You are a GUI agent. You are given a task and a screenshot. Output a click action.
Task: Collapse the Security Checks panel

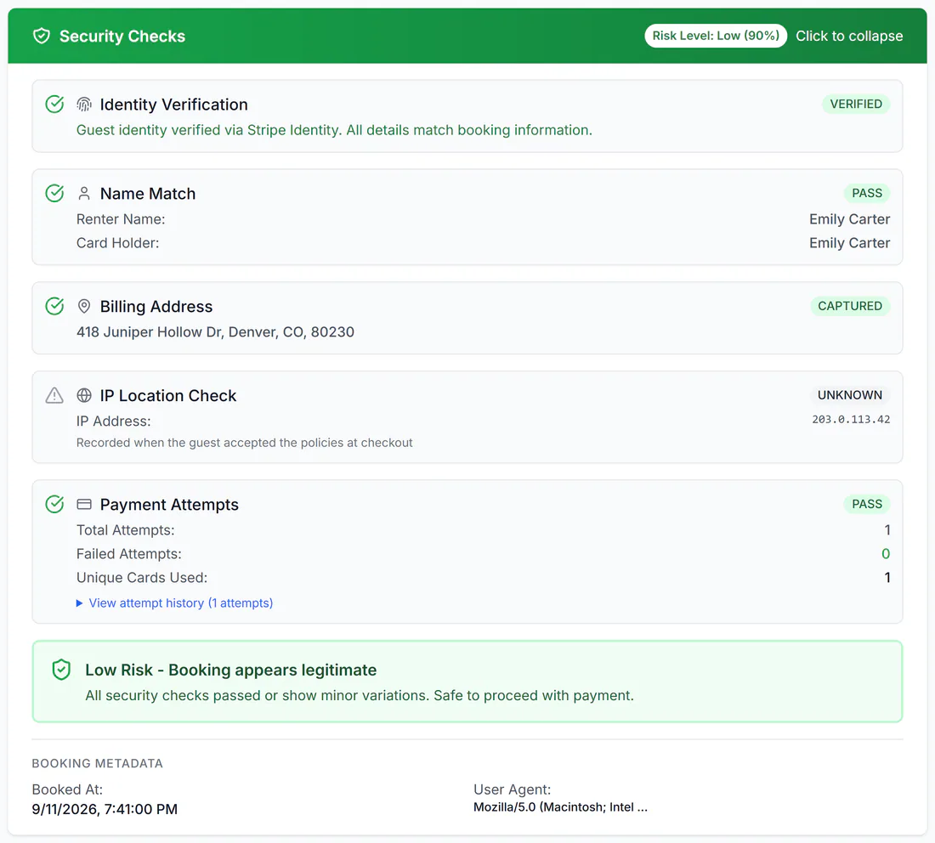(849, 36)
